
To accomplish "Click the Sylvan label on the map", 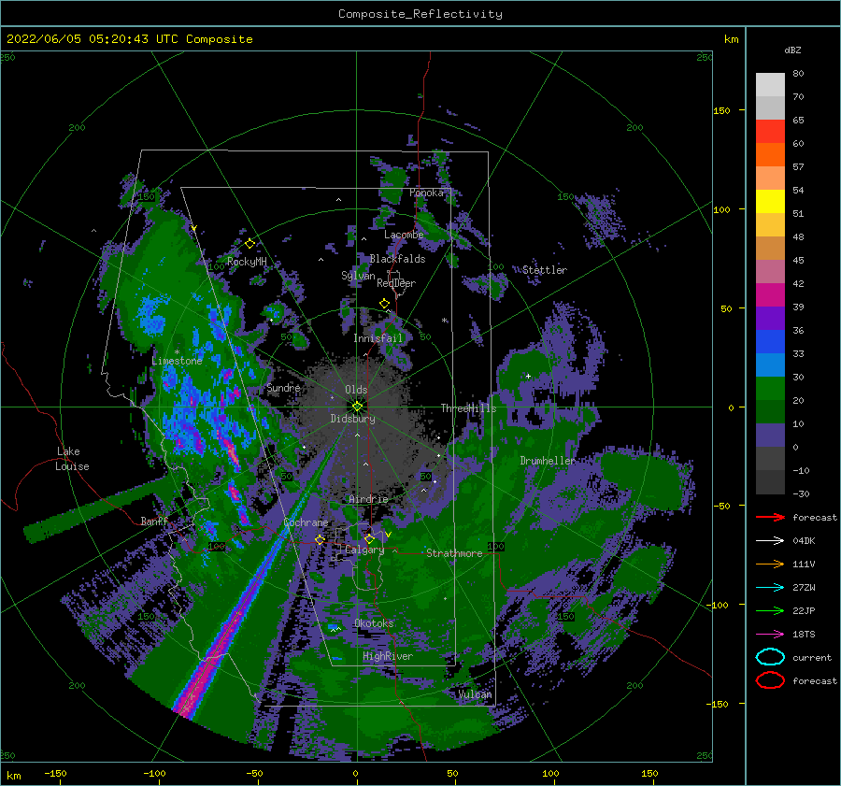I will (x=358, y=276).
